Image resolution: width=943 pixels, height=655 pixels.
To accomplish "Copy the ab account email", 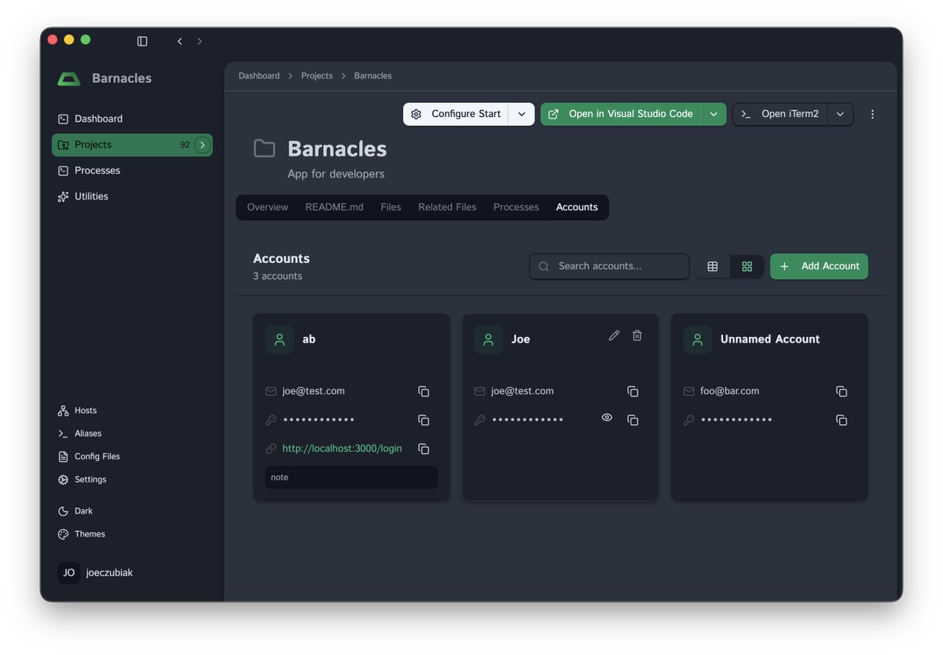I will point(424,391).
